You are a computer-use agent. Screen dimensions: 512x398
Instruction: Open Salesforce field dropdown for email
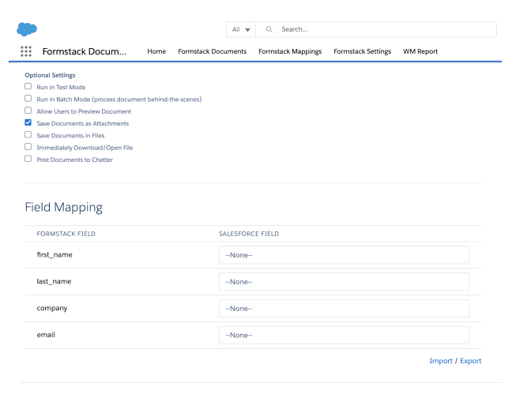pos(344,336)
